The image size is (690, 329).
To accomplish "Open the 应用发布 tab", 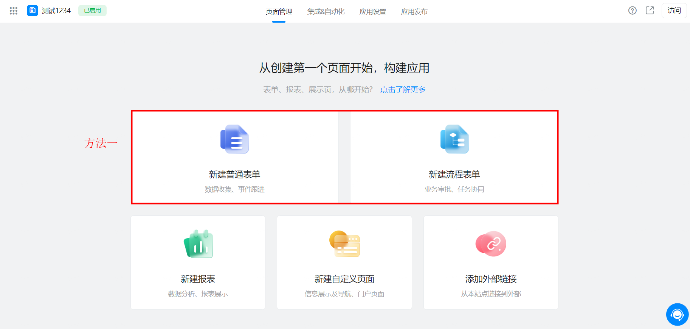I will point(414,11).
